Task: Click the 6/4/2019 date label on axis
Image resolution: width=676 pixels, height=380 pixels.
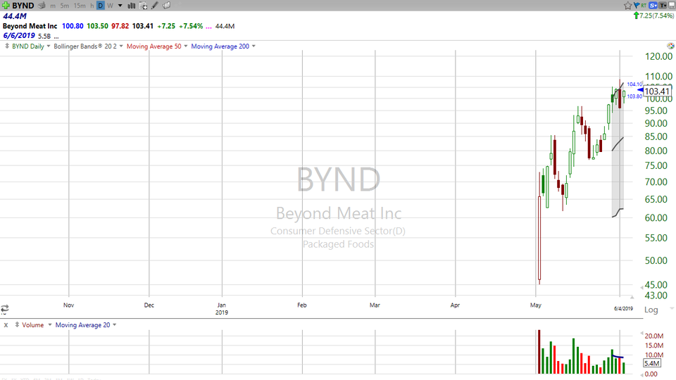Action: (623, 308)
